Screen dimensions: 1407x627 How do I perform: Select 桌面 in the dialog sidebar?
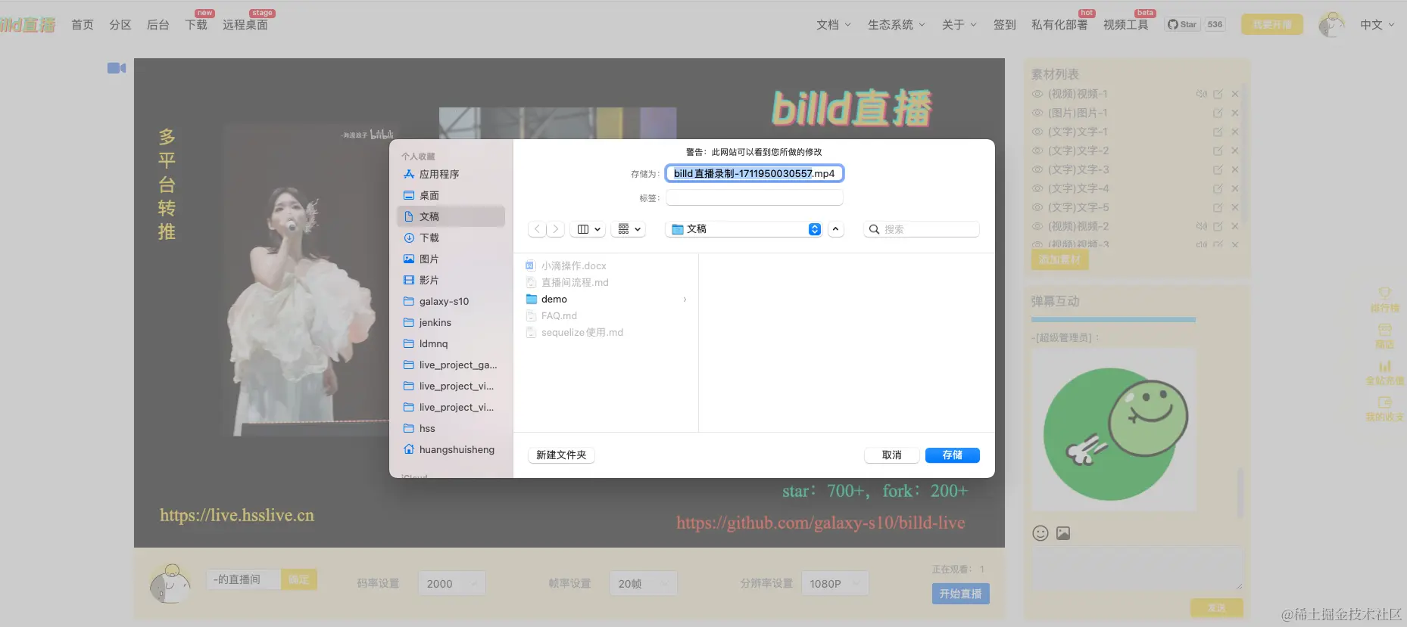(x=451, y=195)
